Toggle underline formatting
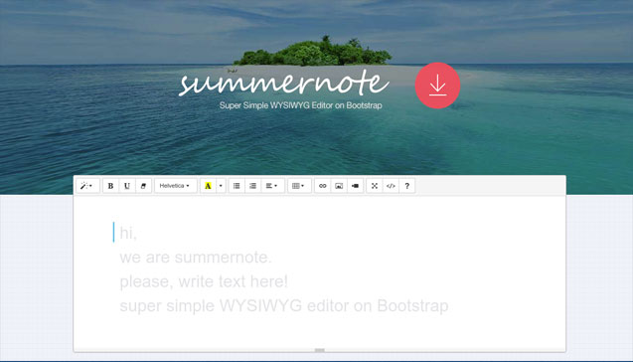Viewport: 633px width, 362px height. tap(127, 186)
